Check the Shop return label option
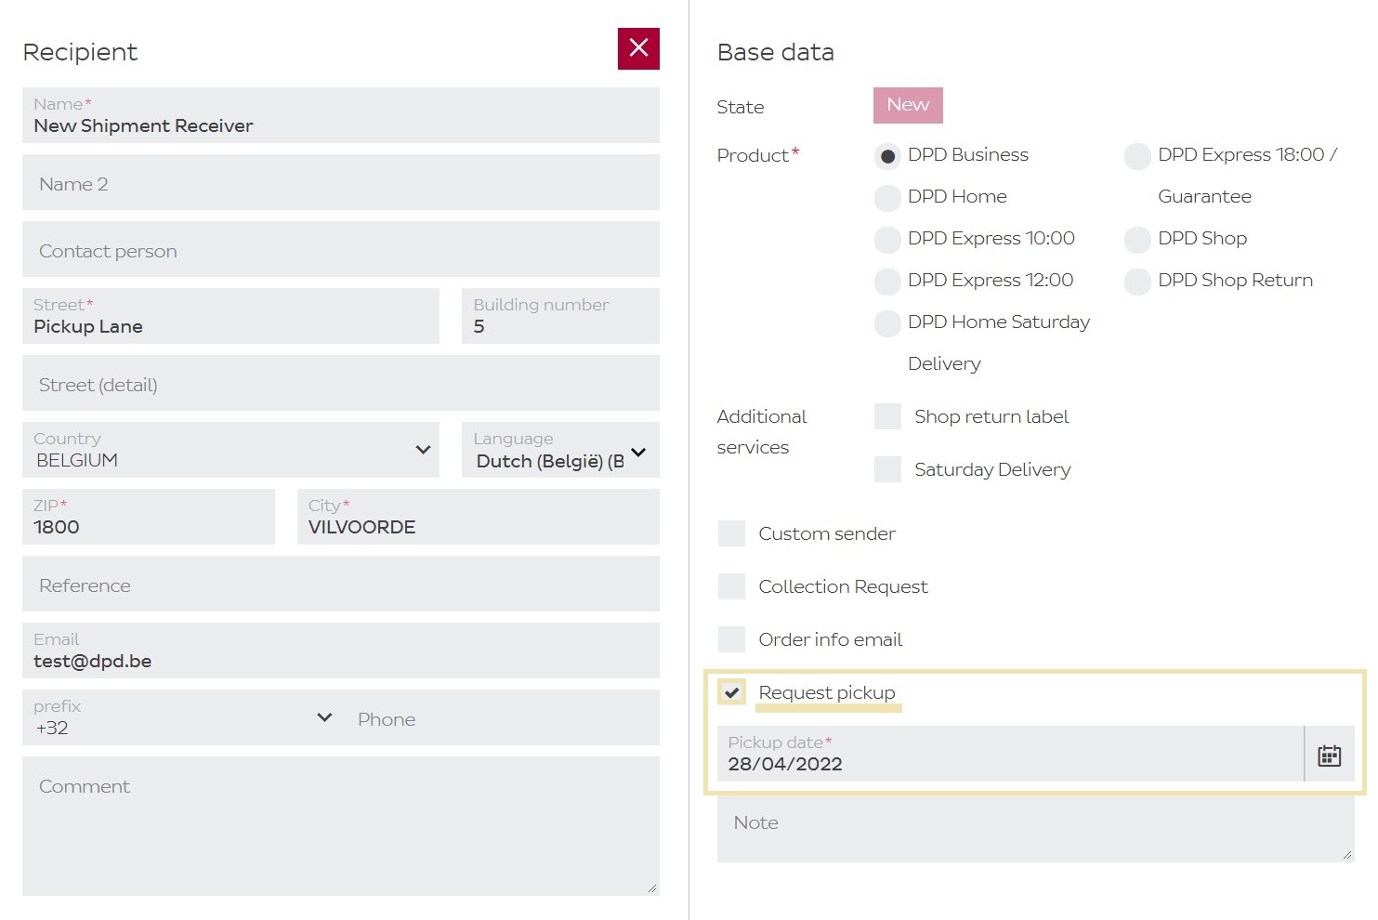 pyautogui.click(x=888, y=416)
